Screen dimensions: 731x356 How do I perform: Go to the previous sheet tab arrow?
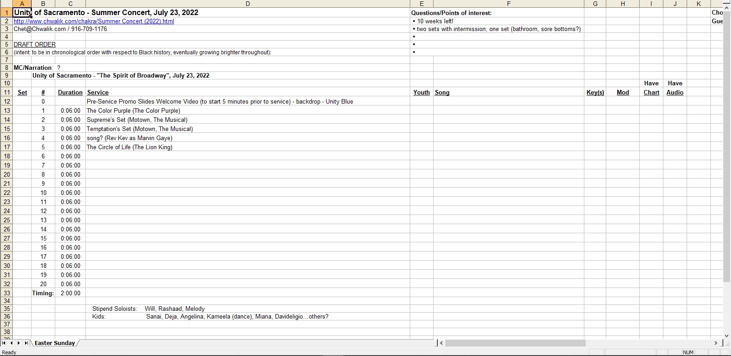point(11,343)
